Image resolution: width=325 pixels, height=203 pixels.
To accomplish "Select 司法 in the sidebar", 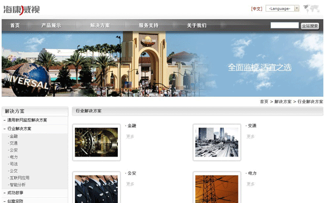I will click(x=13, y=164).
